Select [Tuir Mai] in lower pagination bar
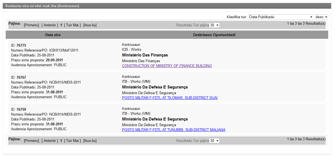 click(72, 141)
